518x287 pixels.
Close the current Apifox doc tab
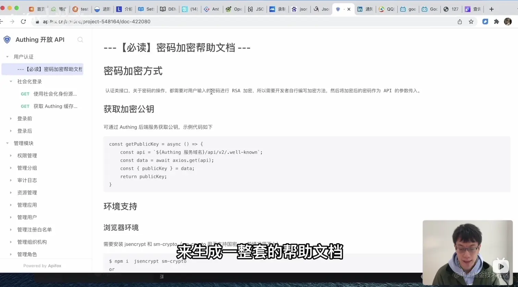pos(349,9)
